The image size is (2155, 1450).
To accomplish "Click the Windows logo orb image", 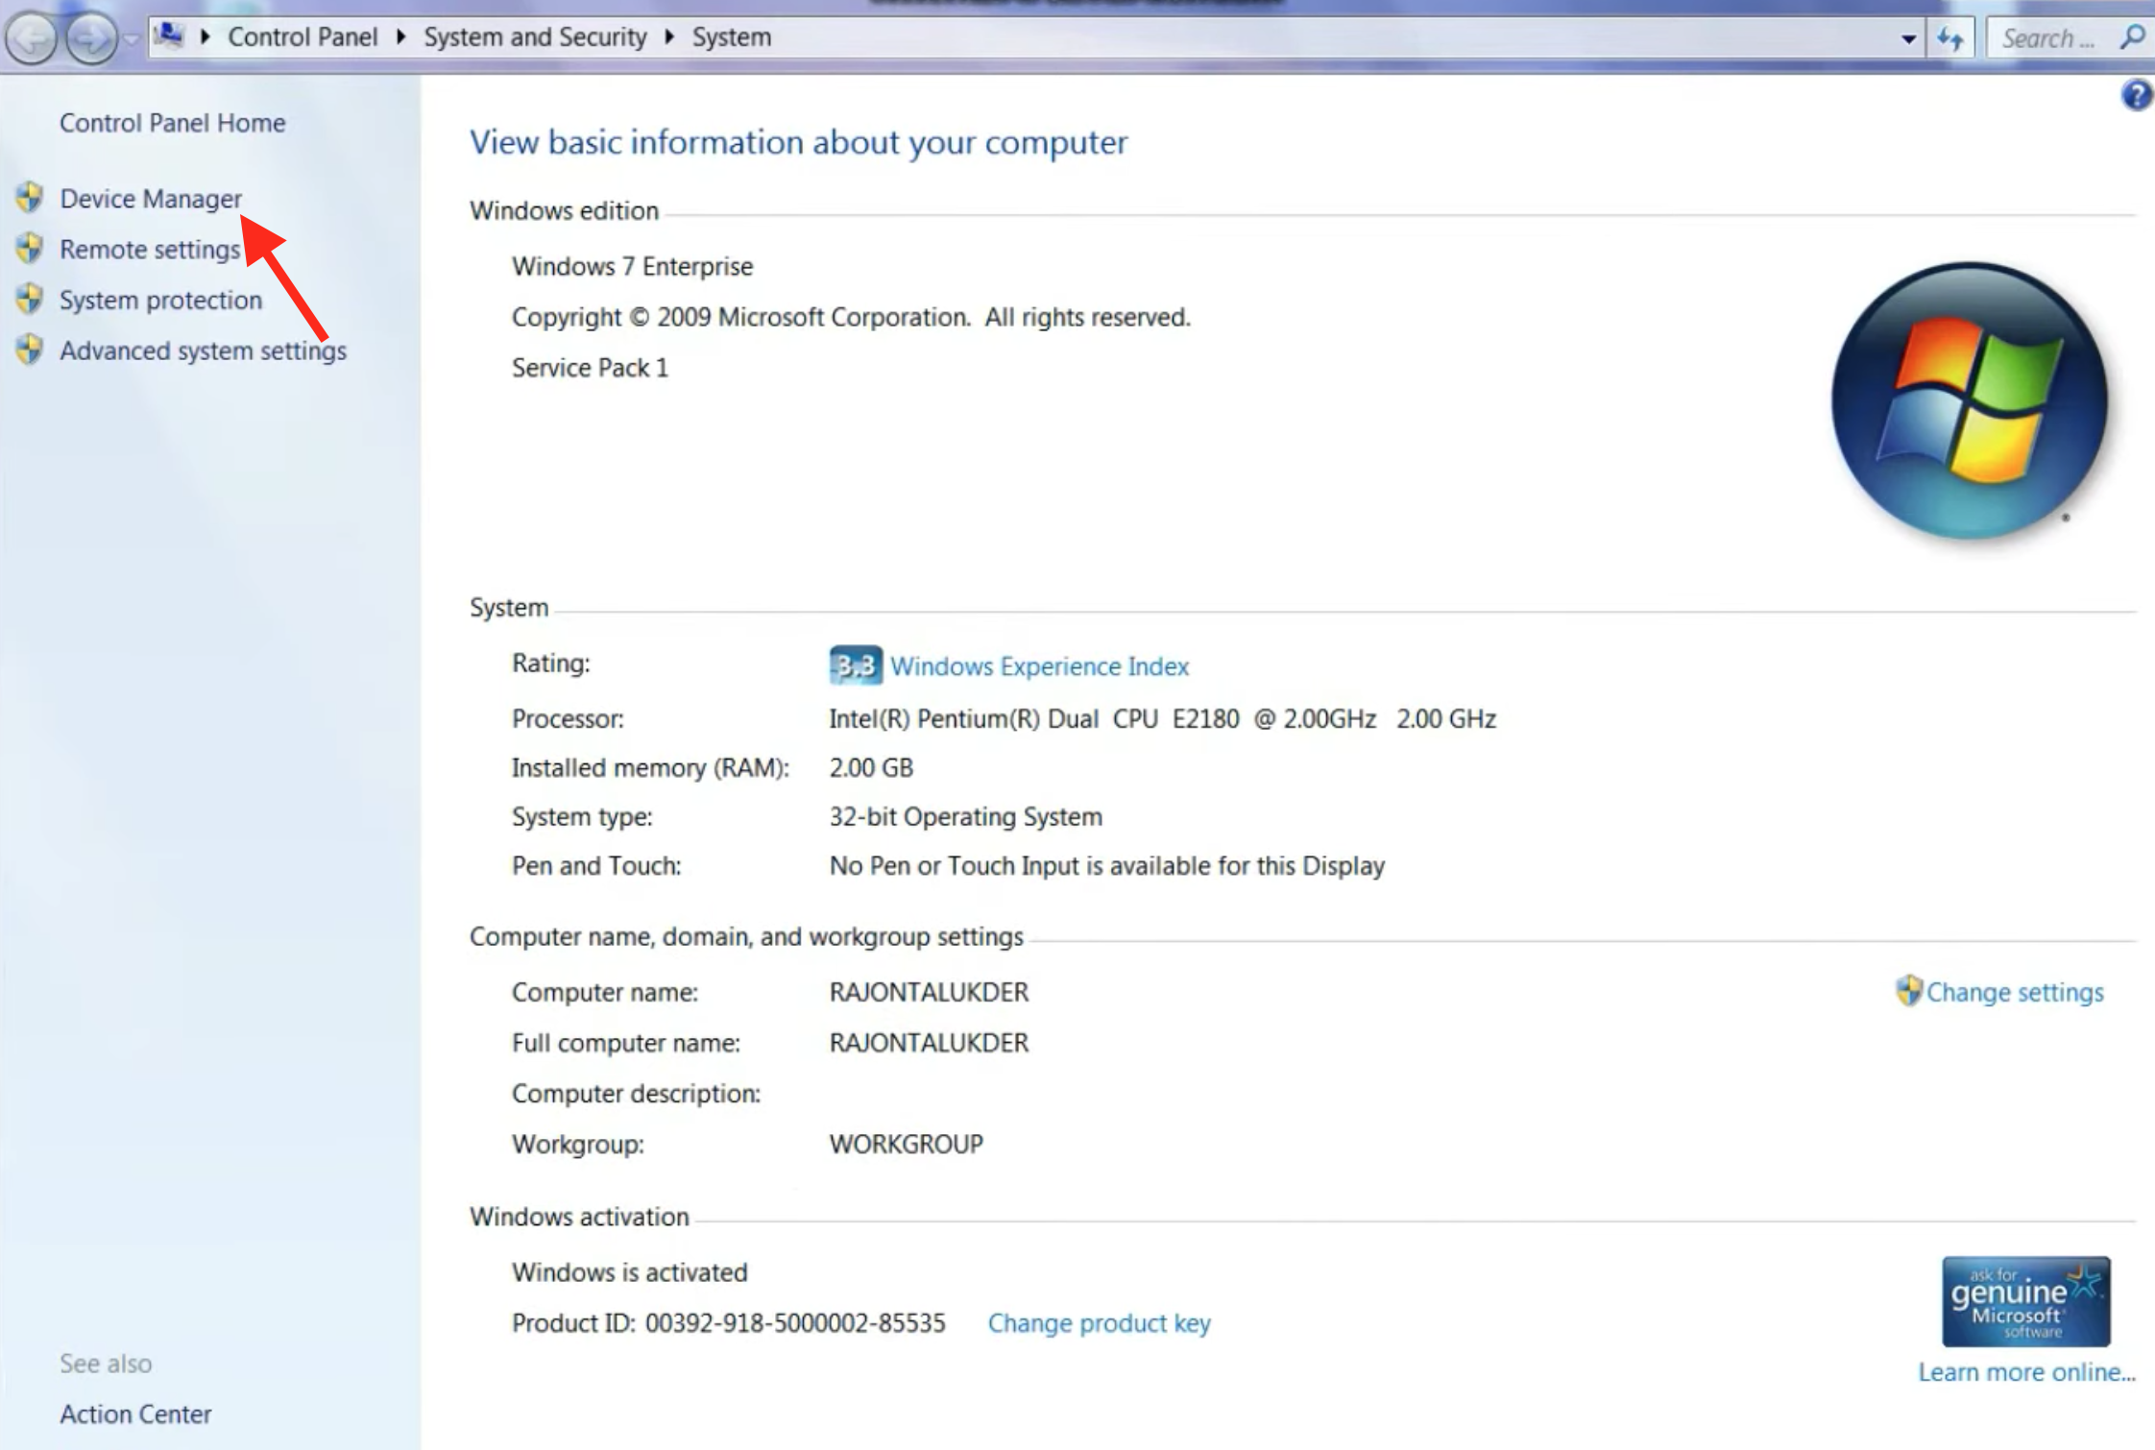I will [1969, 400].
